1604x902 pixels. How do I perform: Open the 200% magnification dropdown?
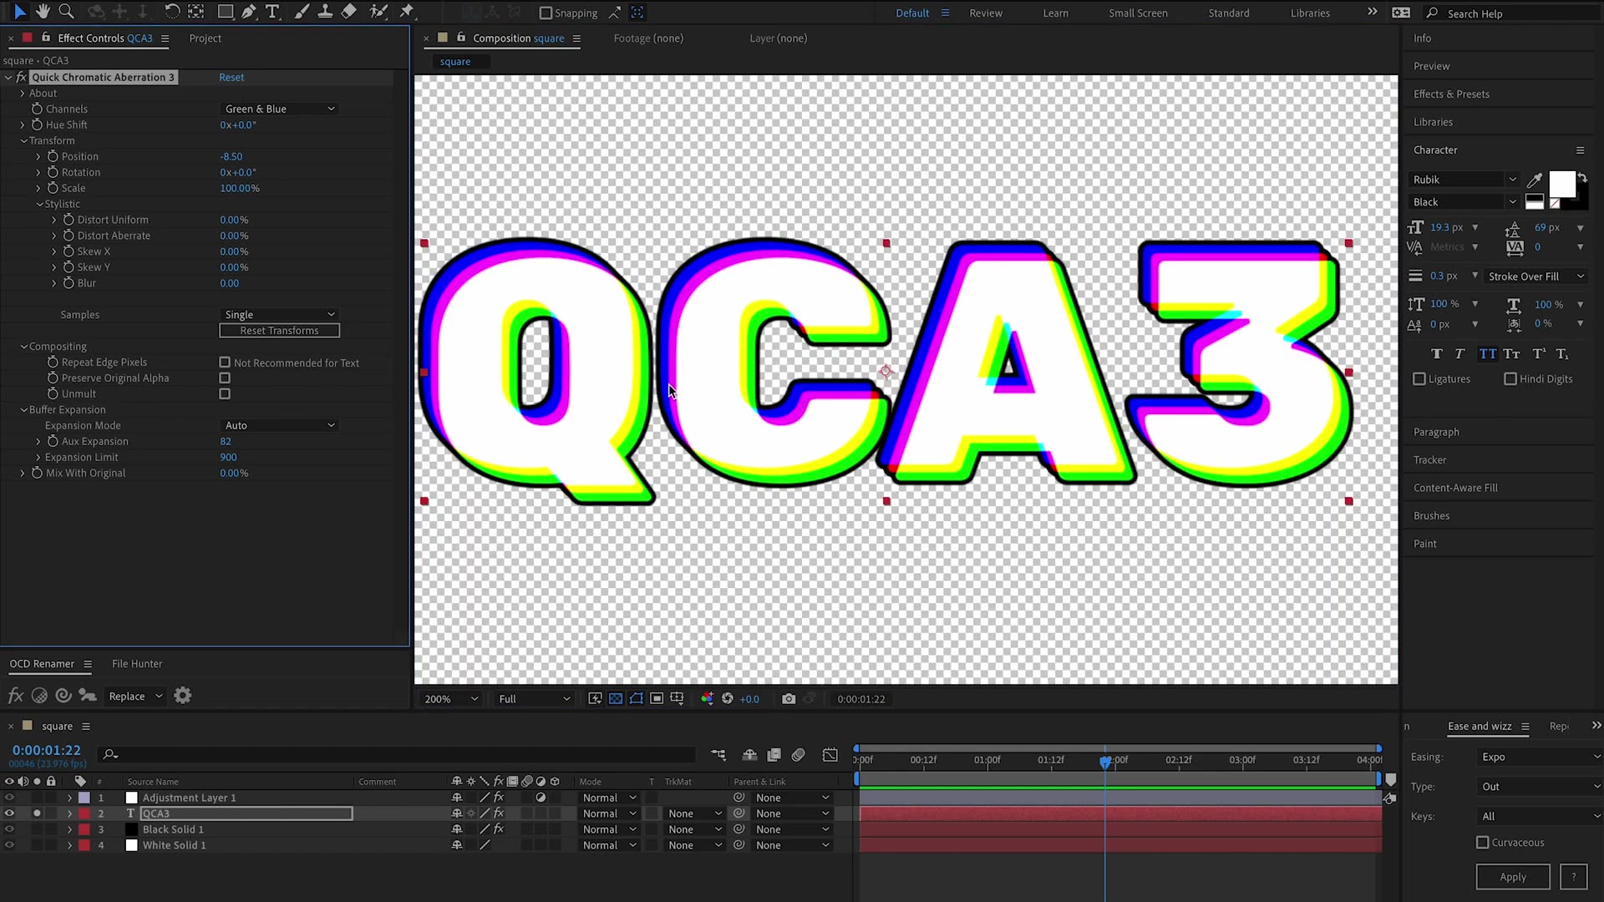451,699
